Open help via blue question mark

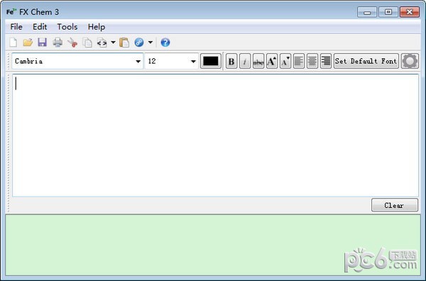coord(165,43)
